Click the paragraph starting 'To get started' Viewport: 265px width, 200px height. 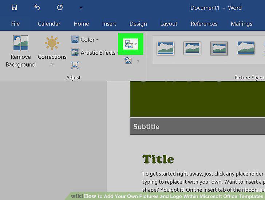pyautogui.click(x=203, y=182)
